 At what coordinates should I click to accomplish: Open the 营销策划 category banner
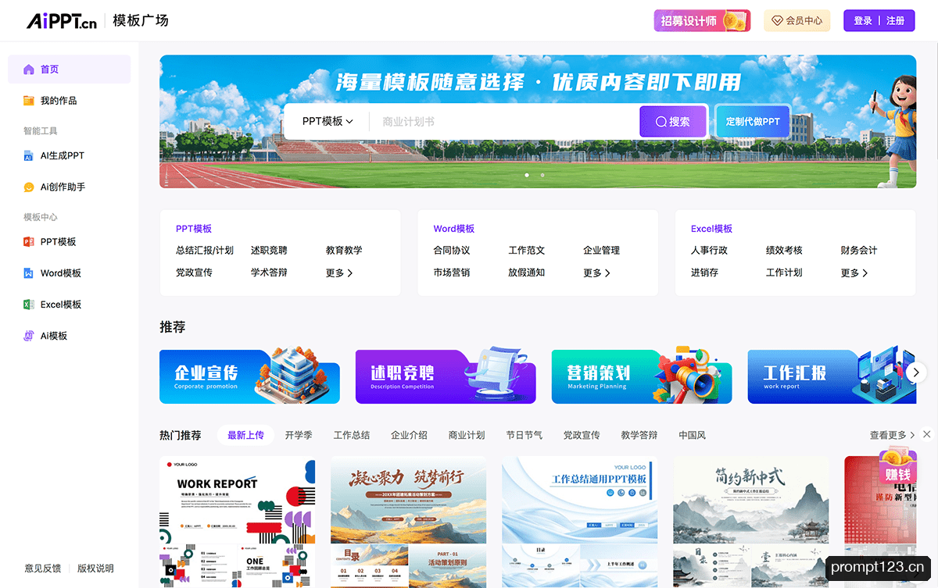coord(642,376)
